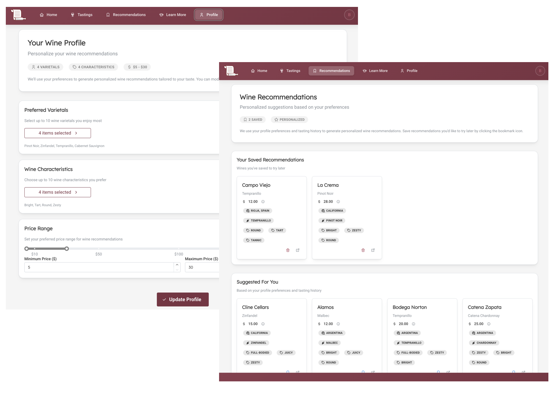Show price info for Bodega Norton

413,324
